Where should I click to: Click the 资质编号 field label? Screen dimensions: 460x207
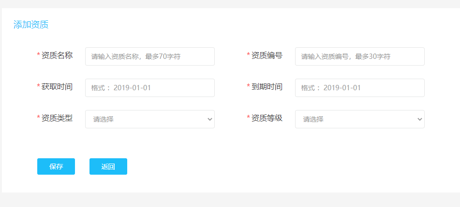pos(267,55)
